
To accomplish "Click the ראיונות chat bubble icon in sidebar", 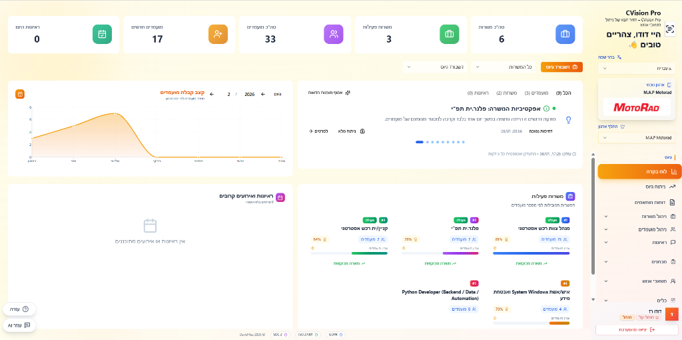I will (x=673, y=242).
